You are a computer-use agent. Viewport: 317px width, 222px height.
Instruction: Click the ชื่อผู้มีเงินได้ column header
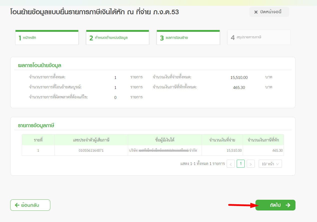pos(165,140)
